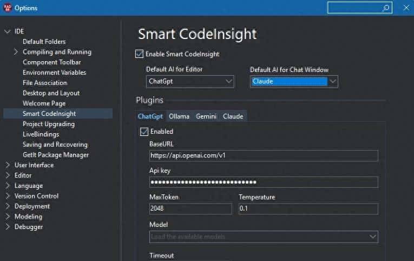Viewport: 414px width, 261px height.
Task: Click the Deployment label in tree
Action: click(x=32, y=206)
